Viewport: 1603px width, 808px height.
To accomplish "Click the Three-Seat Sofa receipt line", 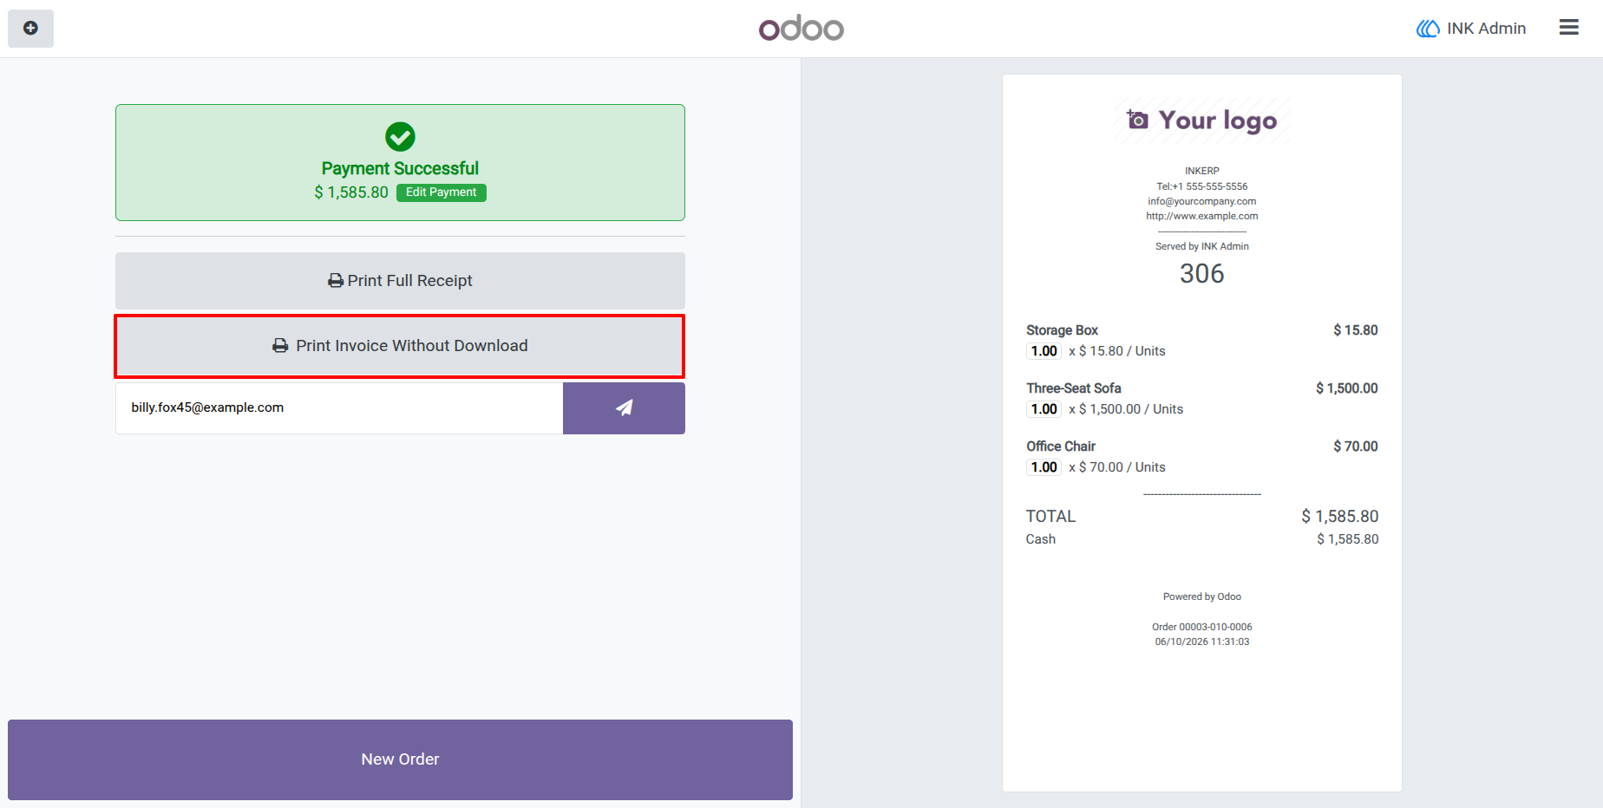I will (x=1201, y=399).
